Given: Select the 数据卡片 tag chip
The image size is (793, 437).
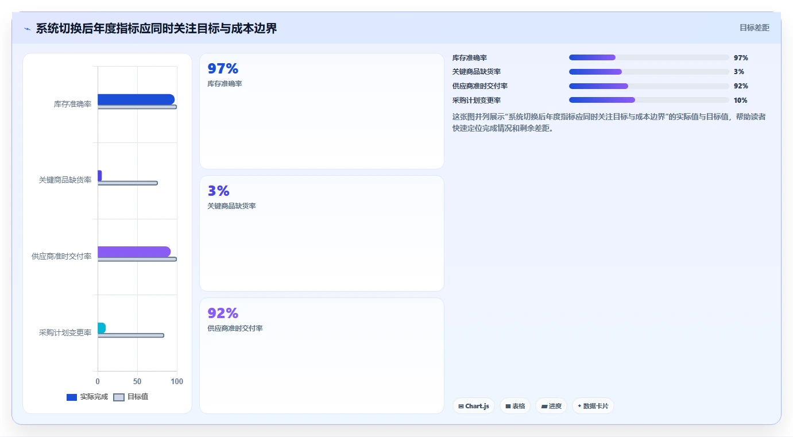Looking at the screenshot, I should click(593, 406).
